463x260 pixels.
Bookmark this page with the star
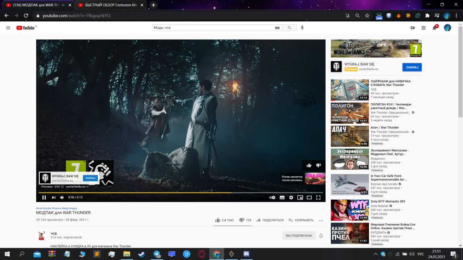367,16
